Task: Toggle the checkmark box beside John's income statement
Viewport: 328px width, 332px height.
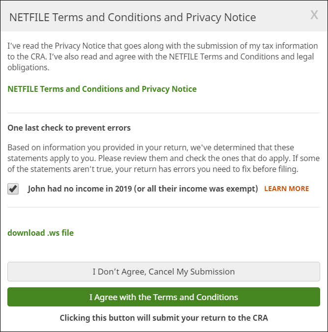Action: coord(13,189)
